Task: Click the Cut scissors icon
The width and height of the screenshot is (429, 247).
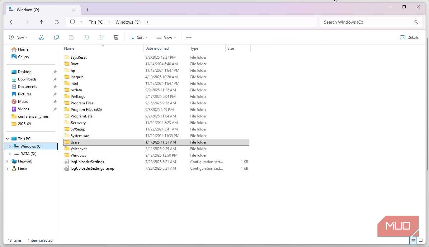Action: [41, 37]
